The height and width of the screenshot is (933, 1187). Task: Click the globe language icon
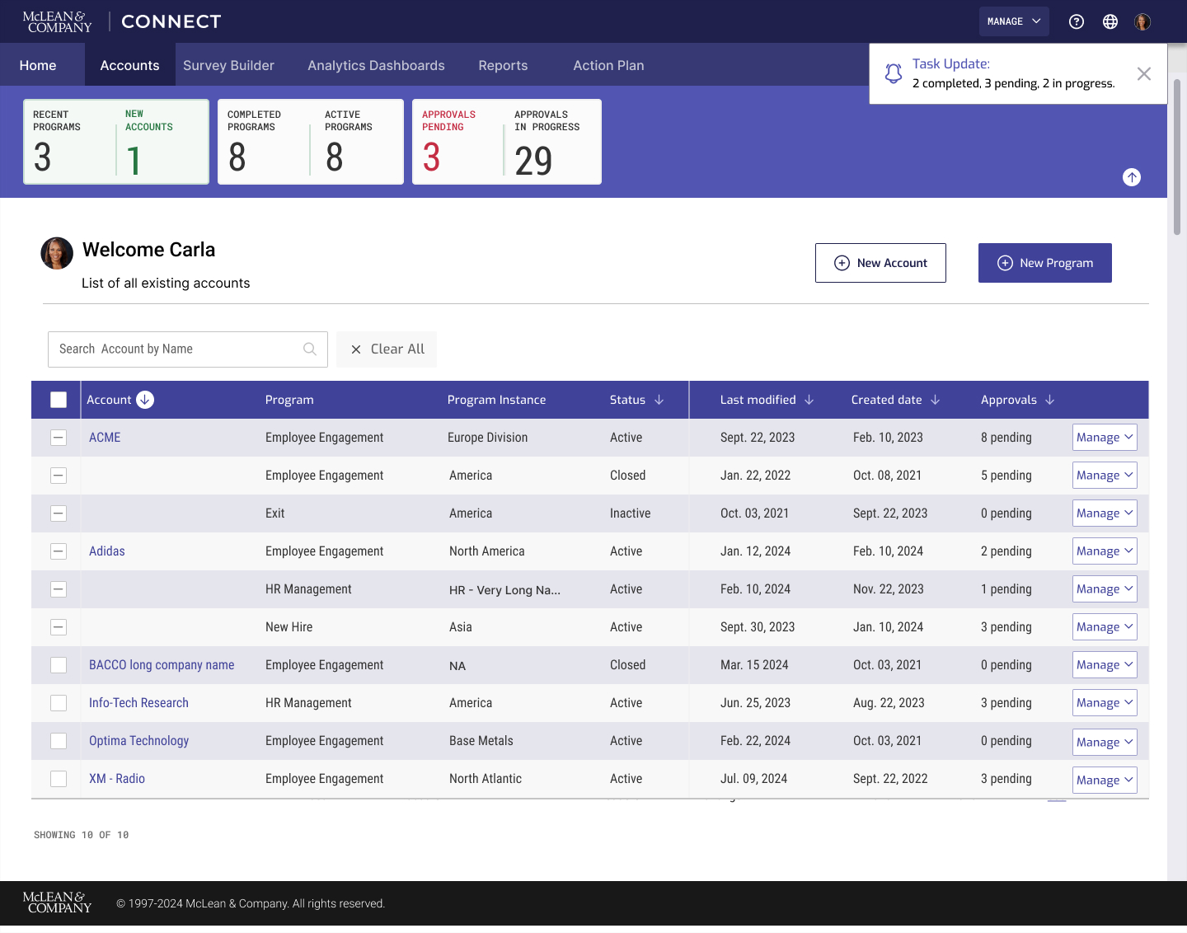pyautogui.click(x=1110, y=22)
